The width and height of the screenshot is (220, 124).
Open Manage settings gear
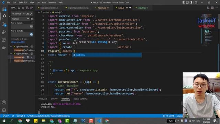(4, 110)
